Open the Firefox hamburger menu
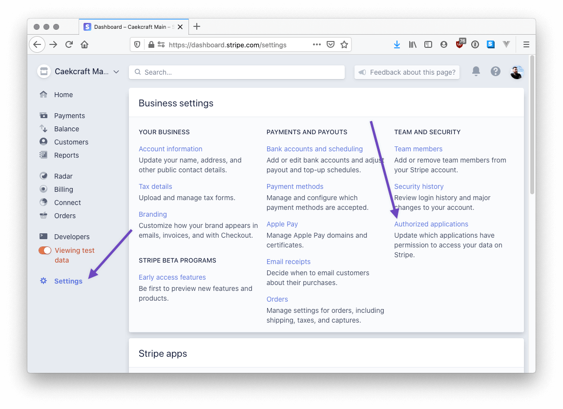This screenshot has height=409, width=563. (x=526, y=44)
